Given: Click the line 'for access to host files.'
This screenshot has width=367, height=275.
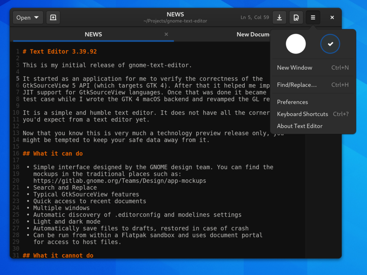Looking at the screenshot, I should [x=77, y=242].
